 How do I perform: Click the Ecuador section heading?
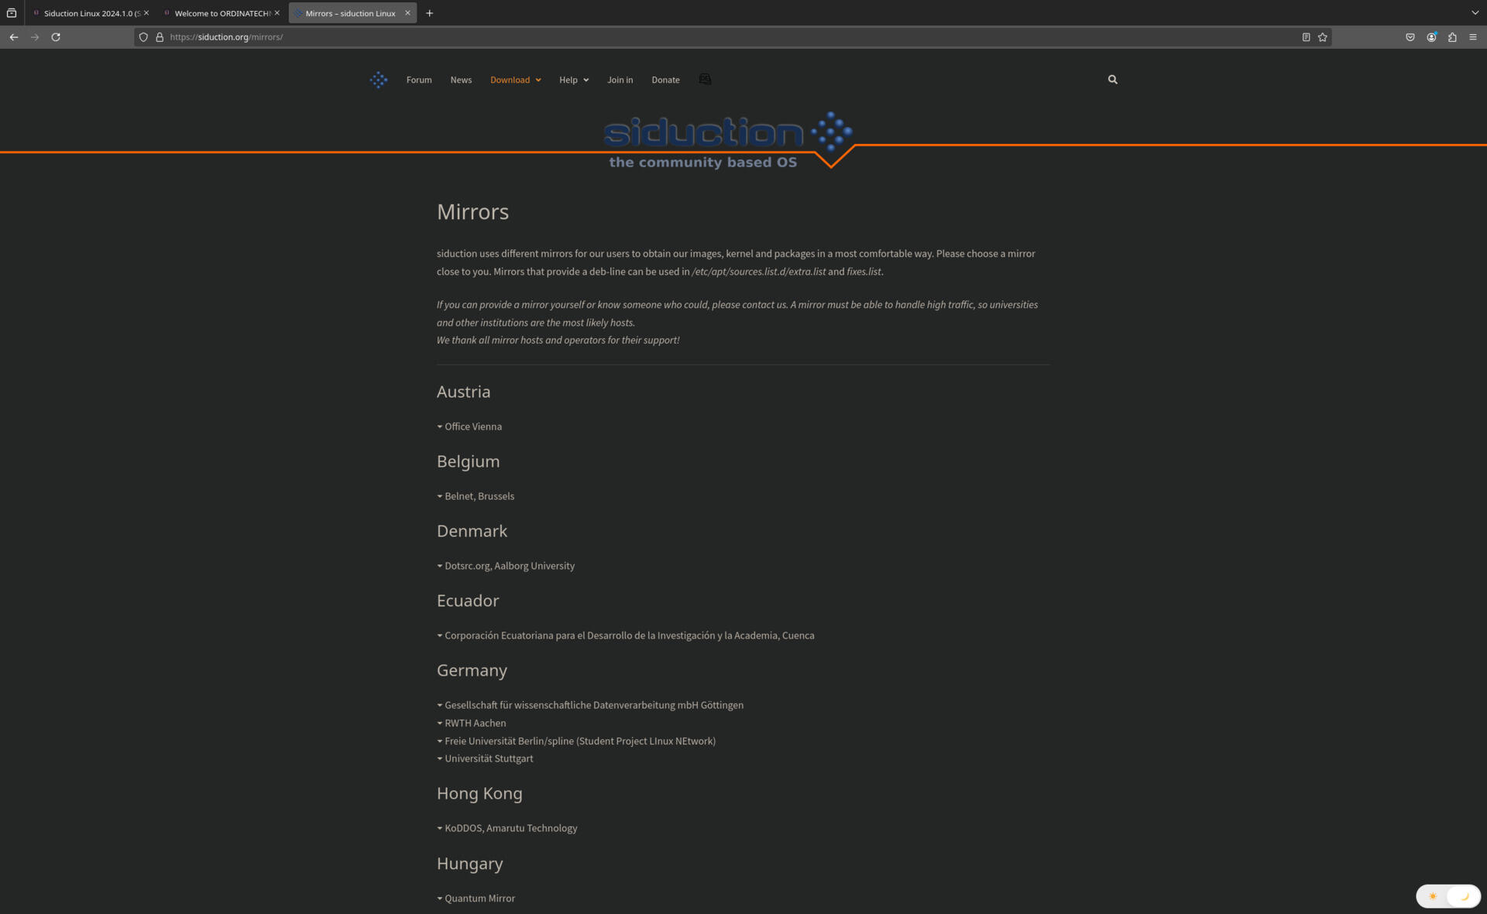[x=468, y=601]
